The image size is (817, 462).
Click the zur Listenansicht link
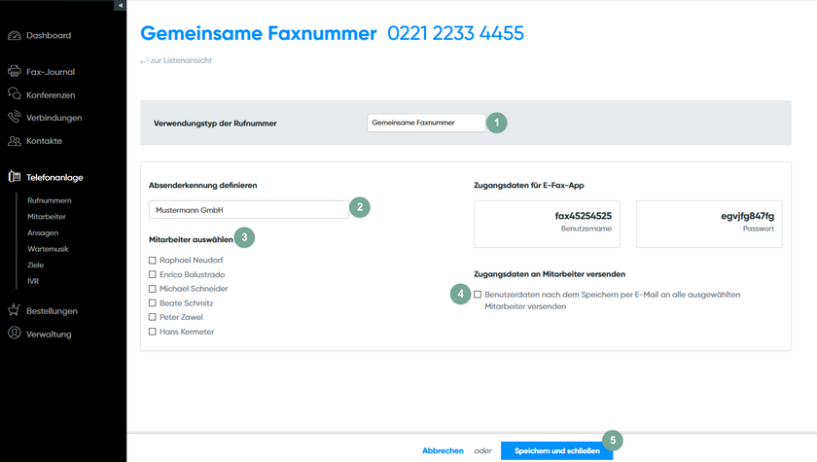click(181, 60)
